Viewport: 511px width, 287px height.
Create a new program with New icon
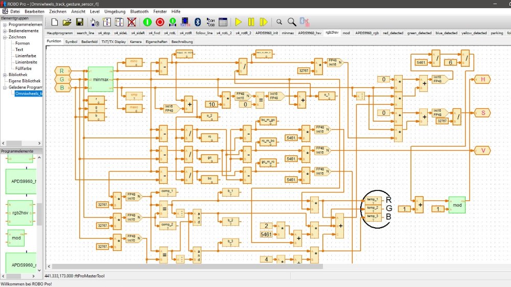(x=55, y=22)
